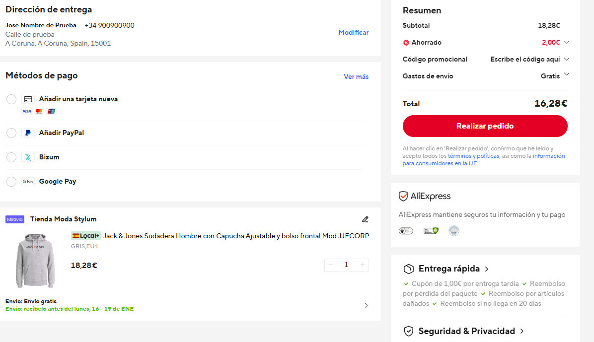Expand the Gastos de envío details

pyautogui.click(x=567, y=75)
